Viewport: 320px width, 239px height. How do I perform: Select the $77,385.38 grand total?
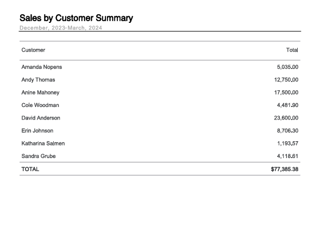[x=285, y=169]
